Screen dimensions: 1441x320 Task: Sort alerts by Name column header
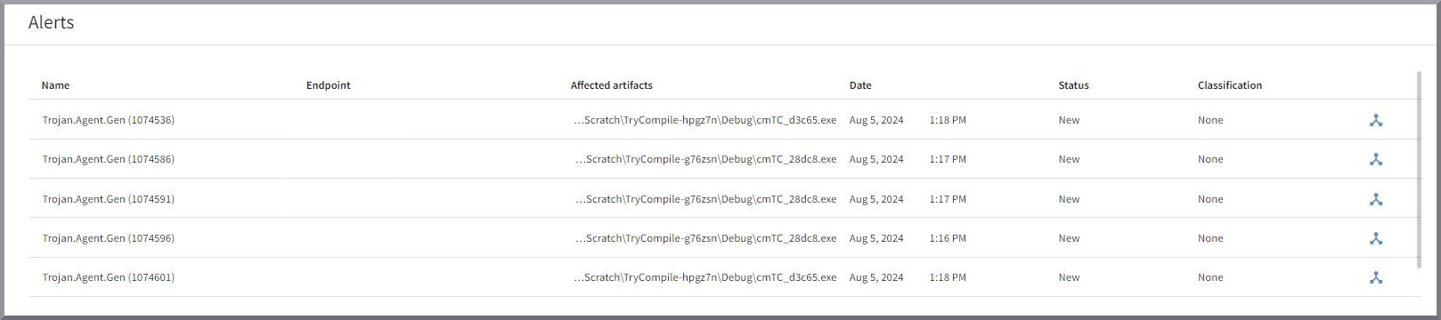click(x=55, y=85)
